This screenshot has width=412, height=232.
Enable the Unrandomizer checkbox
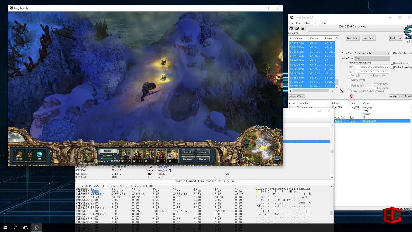click(x=392, y=63)
